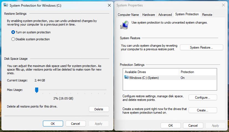Launch System Restore... button
Screen dimensions: 229x132
(201, 48)
